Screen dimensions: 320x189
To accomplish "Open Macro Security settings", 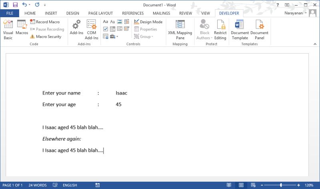I will 46,36.
